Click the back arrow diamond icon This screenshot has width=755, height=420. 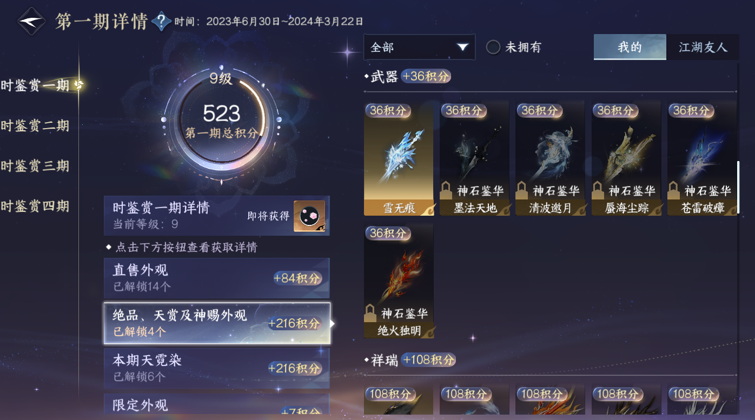[31, 22]
